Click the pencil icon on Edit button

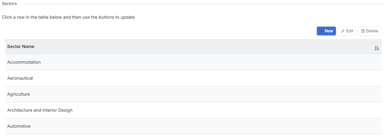pos(343,31)
